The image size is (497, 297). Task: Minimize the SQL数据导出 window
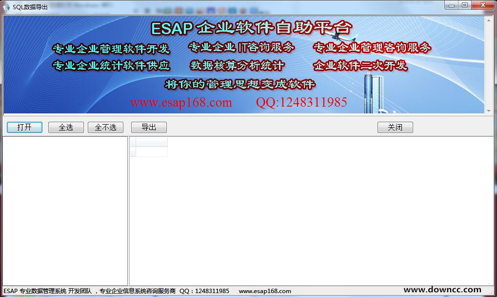tap(451, 5)
